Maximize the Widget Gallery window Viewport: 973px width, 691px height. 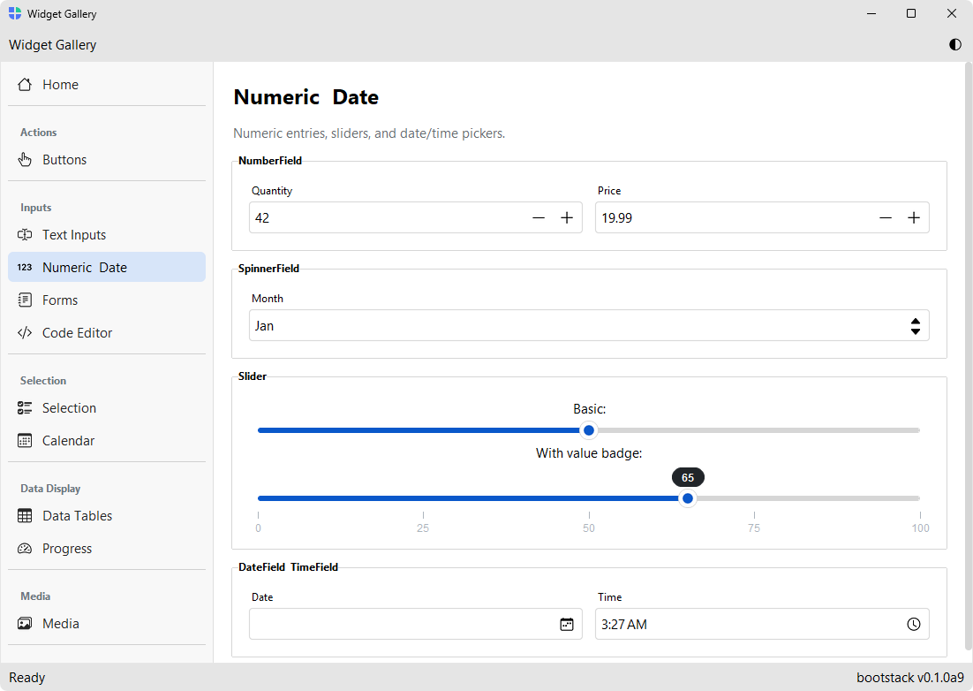[x=911, y=13]
